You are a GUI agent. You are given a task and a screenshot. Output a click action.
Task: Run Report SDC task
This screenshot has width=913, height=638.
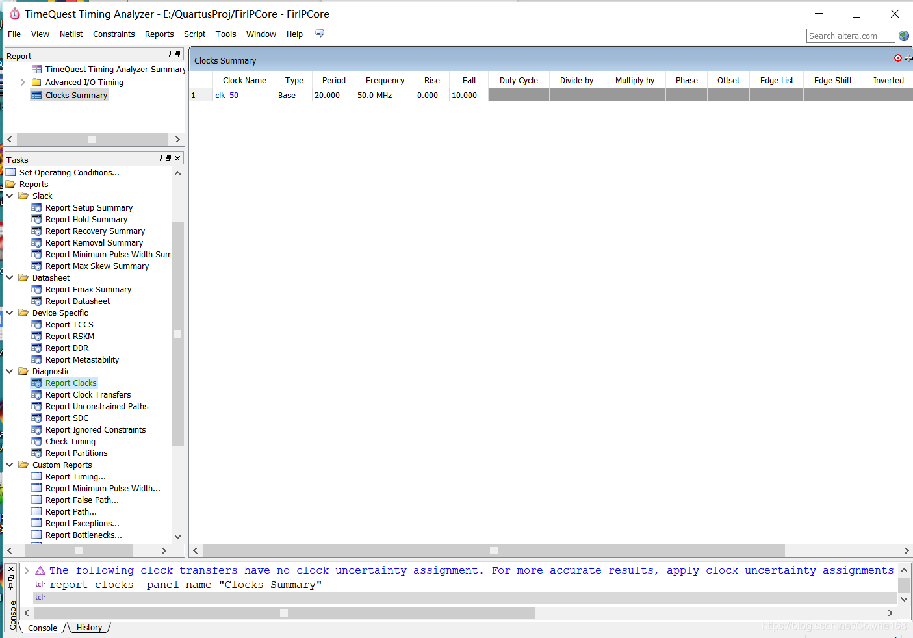67,418
